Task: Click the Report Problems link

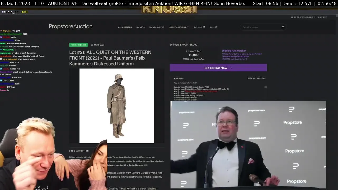Action: (256, 78)
